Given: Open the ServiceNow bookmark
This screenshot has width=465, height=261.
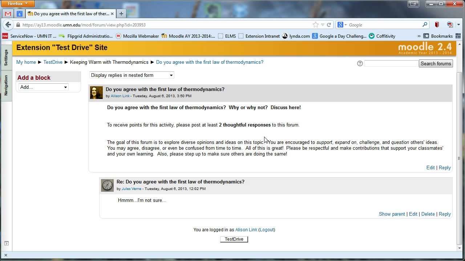Looking at the screenshot, I should pos(29,36).
